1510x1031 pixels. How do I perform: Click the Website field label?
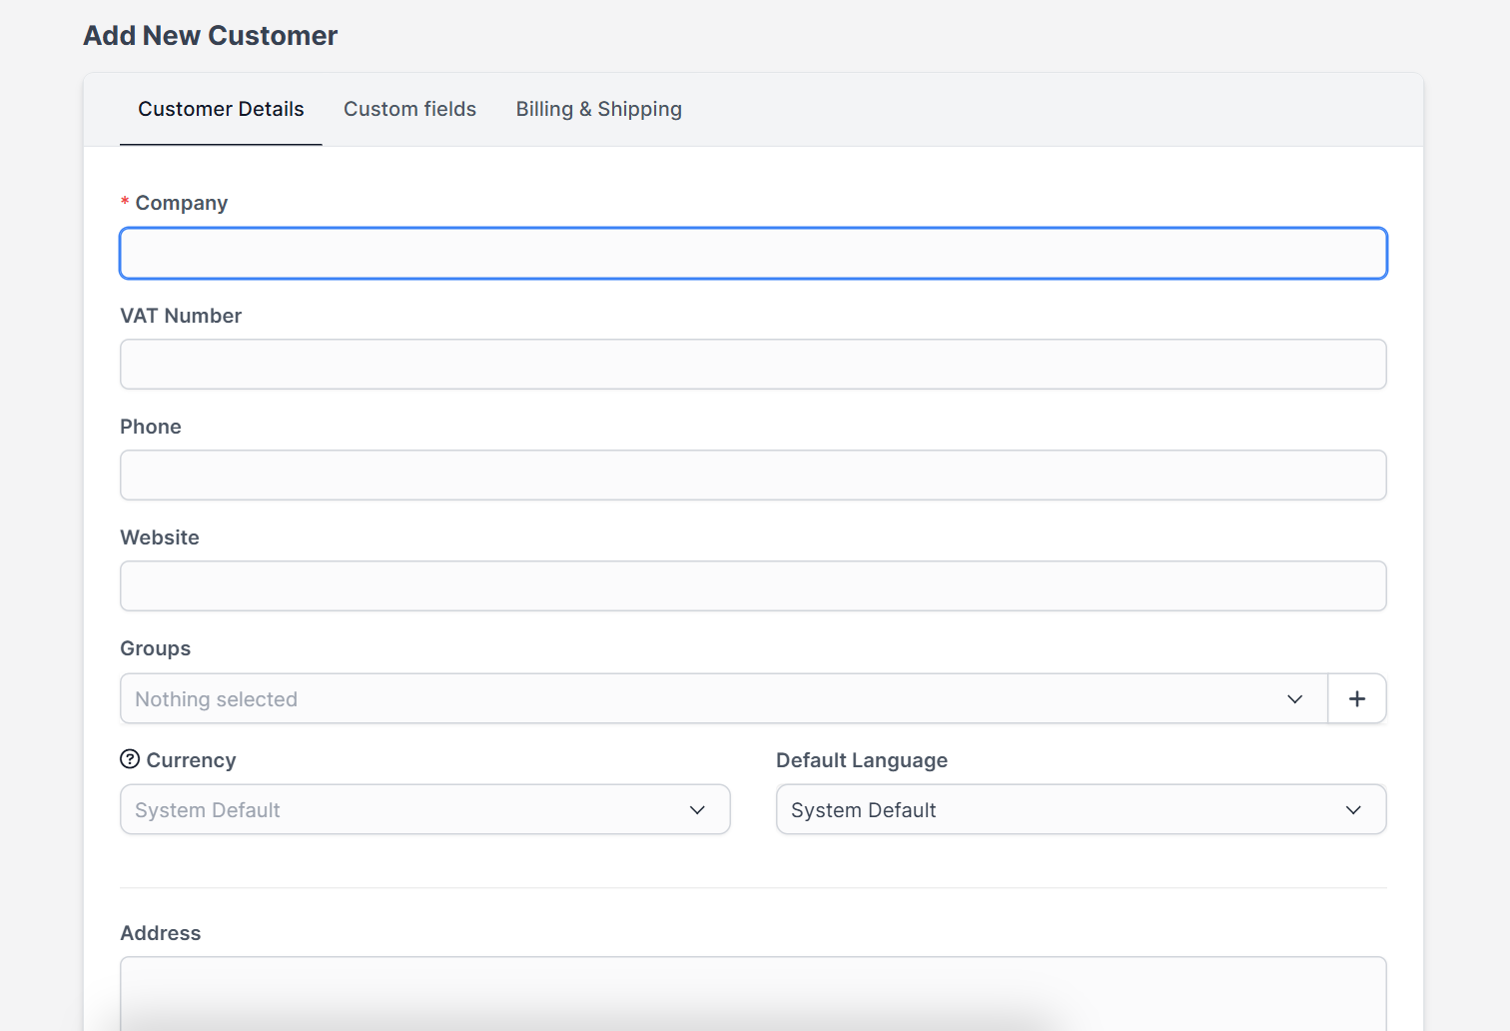click(160, 537)
